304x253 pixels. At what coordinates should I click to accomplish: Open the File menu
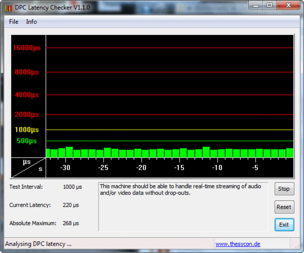pos(14,22)
